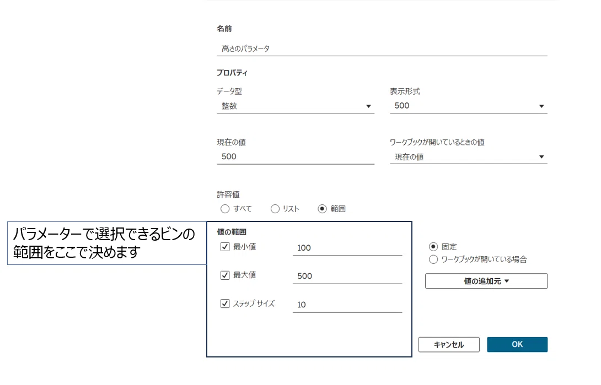Click the プロパティ heading text
601x385 pixels.
point(232,73)
